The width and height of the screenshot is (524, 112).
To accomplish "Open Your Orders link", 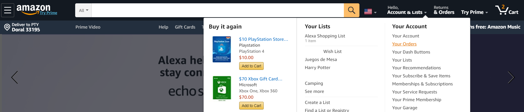I will click(404, 44).
